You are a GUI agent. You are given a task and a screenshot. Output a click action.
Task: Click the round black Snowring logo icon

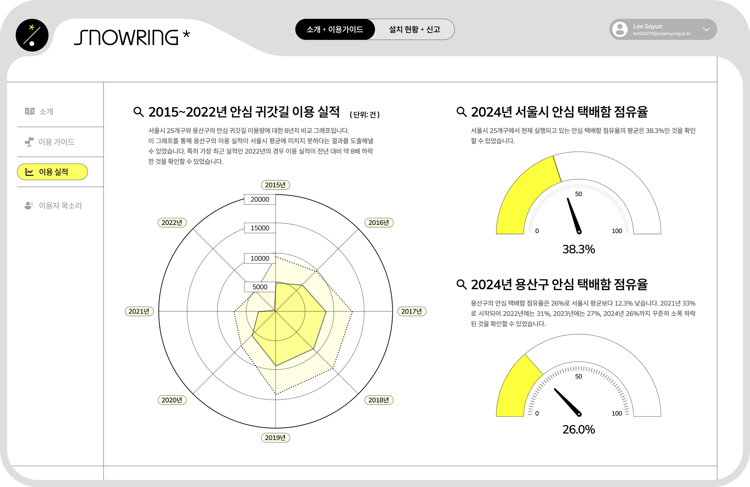(x=32, y=35)
